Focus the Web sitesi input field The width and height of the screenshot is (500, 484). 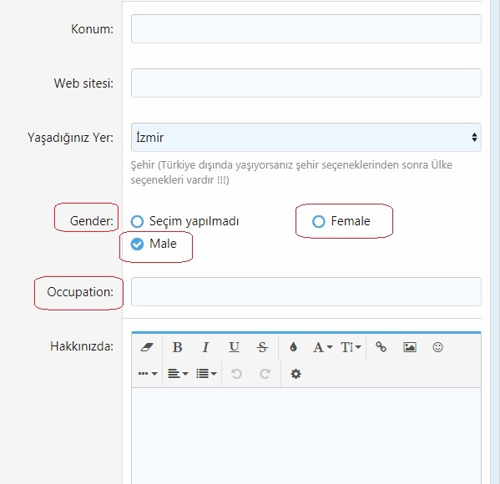(306, 83)
